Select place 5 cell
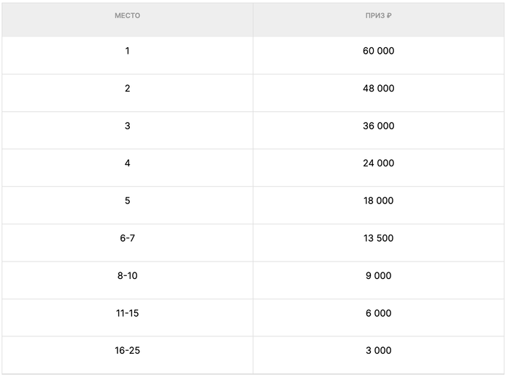 [x=127, y=200]
